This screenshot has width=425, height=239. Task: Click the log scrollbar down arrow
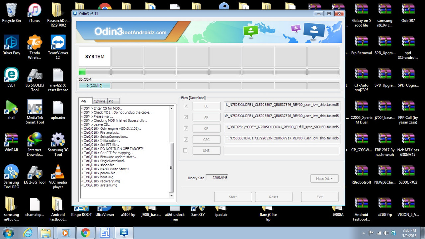[172, 196]
